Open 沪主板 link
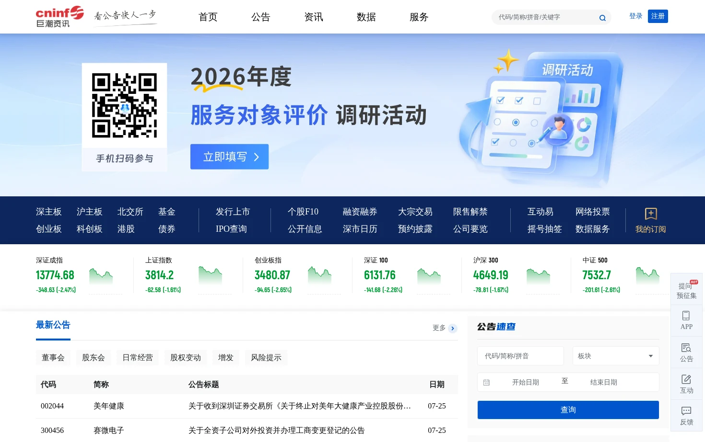 (x=90, y=212)
